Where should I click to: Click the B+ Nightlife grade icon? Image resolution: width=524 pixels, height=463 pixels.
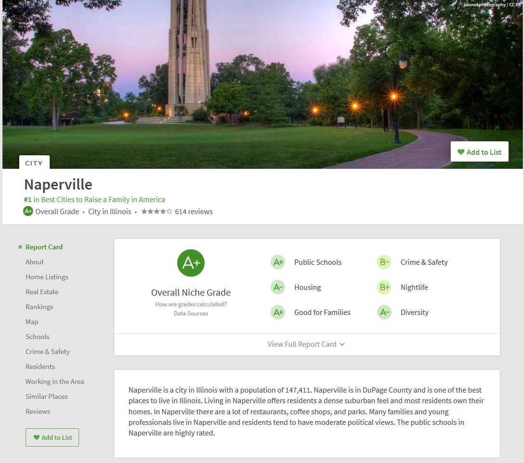coord(384,287)
